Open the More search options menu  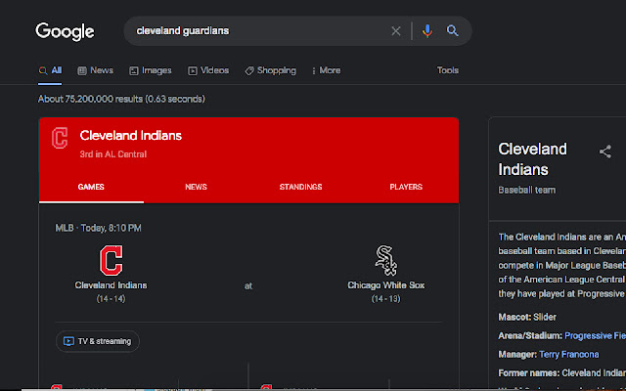coord(326,70)
